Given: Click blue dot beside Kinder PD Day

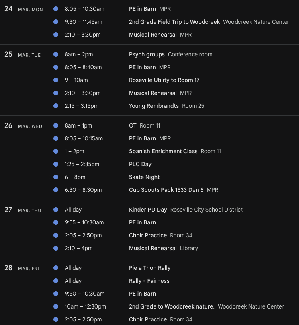Looking at the screenshot, I should click(x=56, y=210).
